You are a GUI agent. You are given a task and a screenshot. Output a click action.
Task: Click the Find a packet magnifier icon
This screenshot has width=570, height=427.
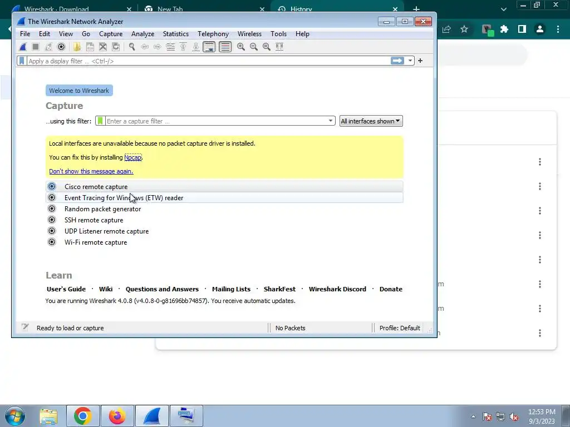click(131, 47)
